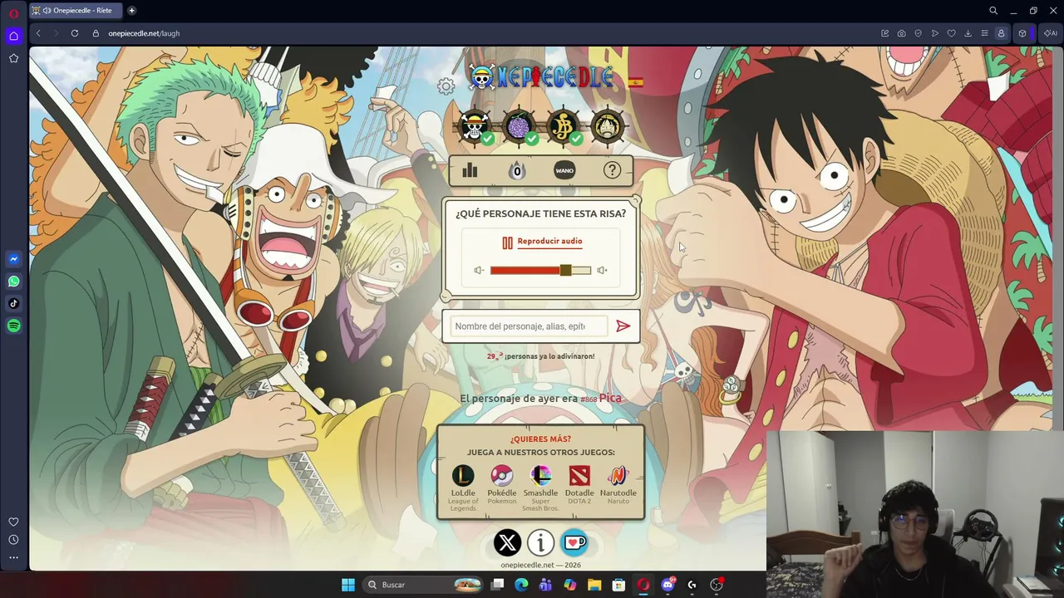The height and width of the screenshot is (598, 1064).
Task: Mute volume with the quiet speaker icon
Action: click(x=479, y=270)
